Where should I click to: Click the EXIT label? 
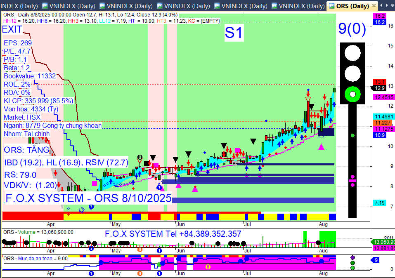point(12,29)
